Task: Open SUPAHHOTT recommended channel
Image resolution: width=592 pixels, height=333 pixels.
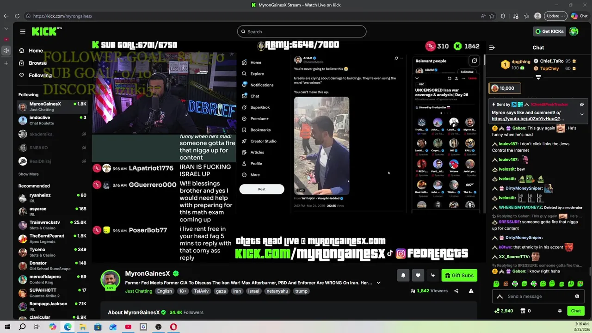Action: 52,293
